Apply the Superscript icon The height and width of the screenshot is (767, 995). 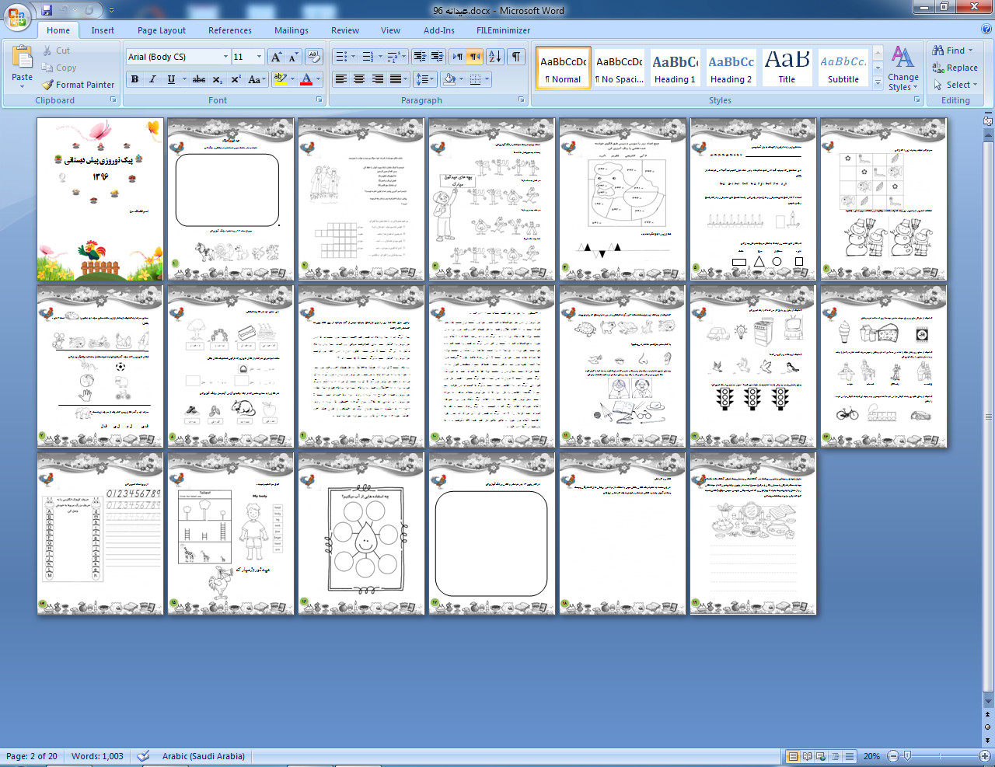(x=236, y=79)
